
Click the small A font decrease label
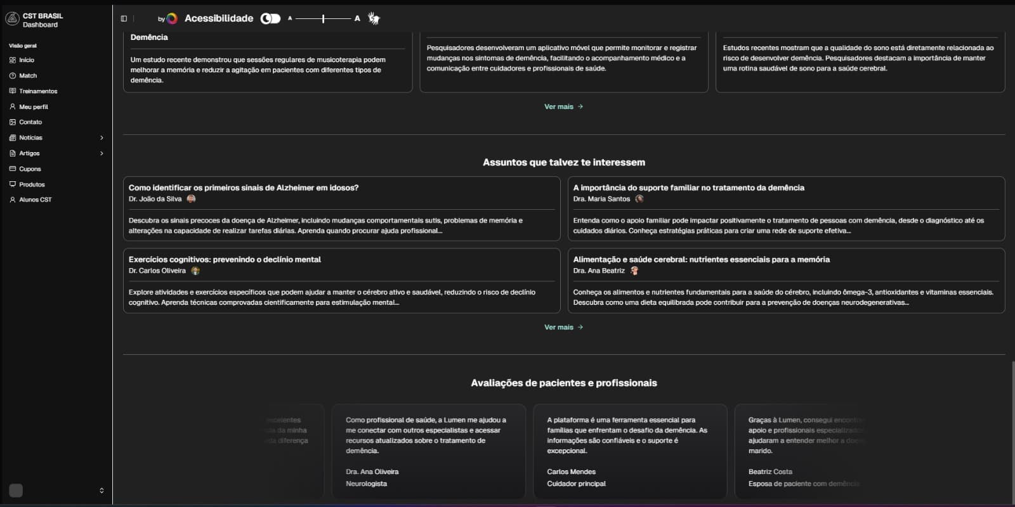pos(290,18)
